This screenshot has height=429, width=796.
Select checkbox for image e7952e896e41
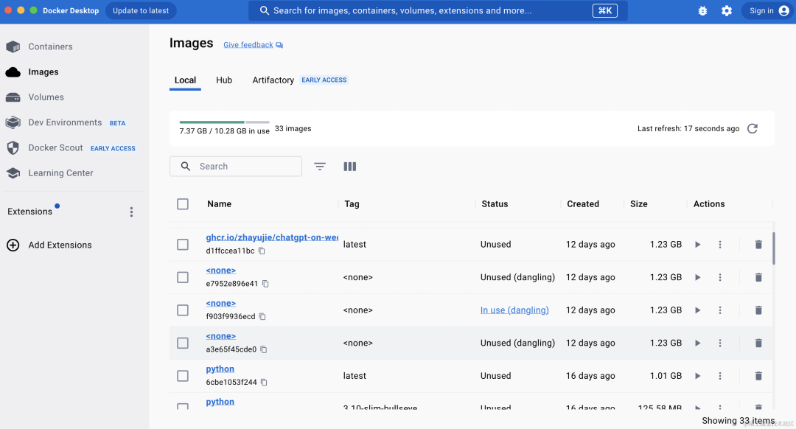(183, 278)
